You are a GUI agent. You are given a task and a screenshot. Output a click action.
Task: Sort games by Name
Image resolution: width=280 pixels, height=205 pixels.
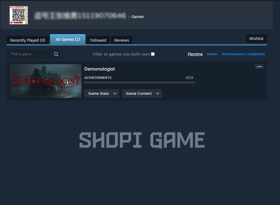212,54
